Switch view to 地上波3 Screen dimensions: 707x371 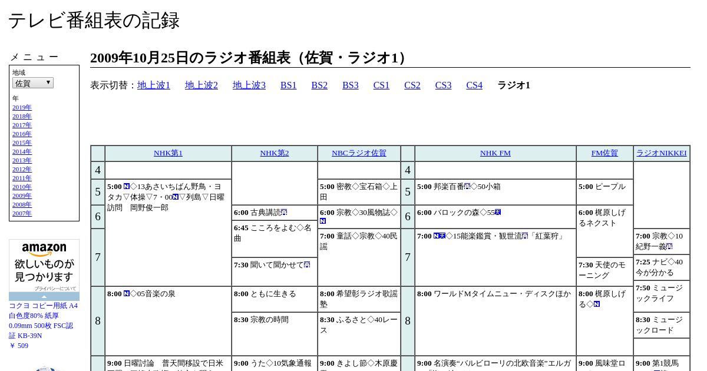tap(249, 85)
